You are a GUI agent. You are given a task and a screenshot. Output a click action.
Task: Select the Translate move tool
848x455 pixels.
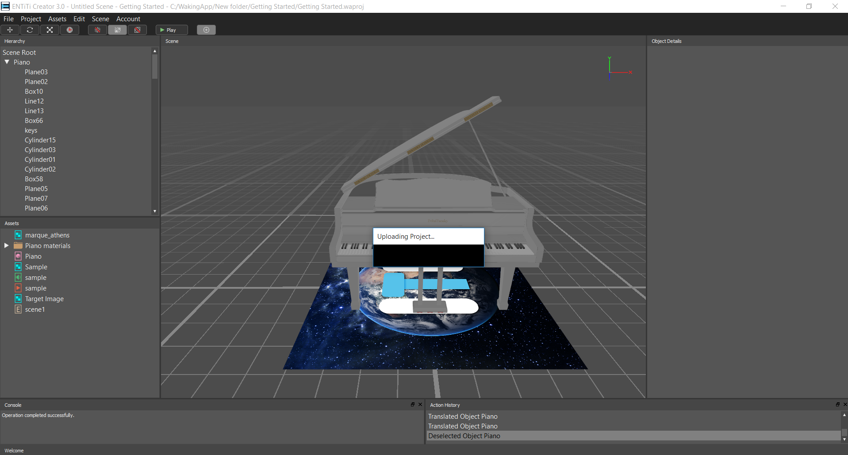(x=10, y=30)
